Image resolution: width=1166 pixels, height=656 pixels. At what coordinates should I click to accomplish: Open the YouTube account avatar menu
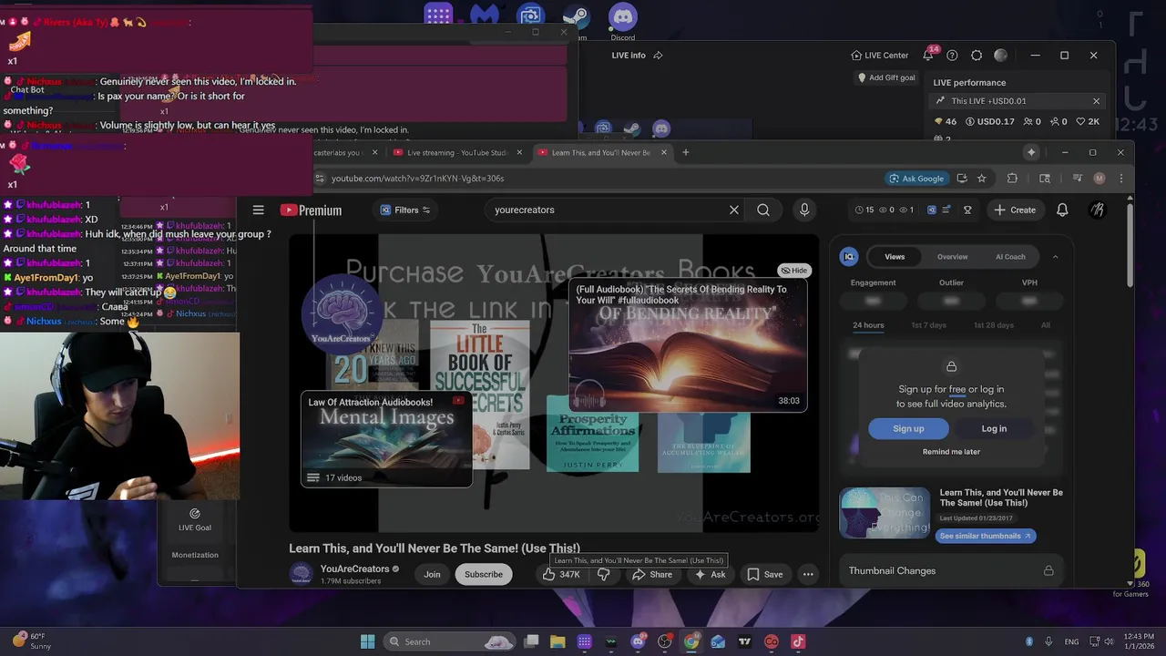pos(1098,210)
